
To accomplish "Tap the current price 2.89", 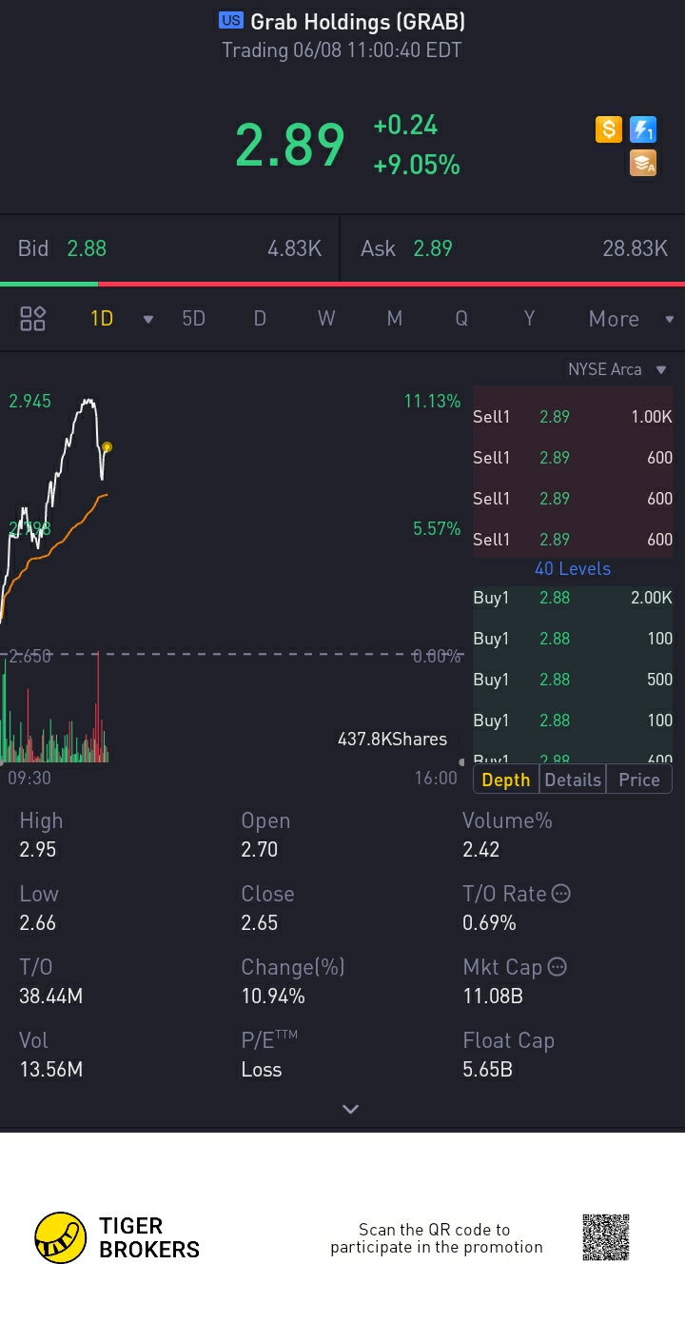I will coord(290,145).
